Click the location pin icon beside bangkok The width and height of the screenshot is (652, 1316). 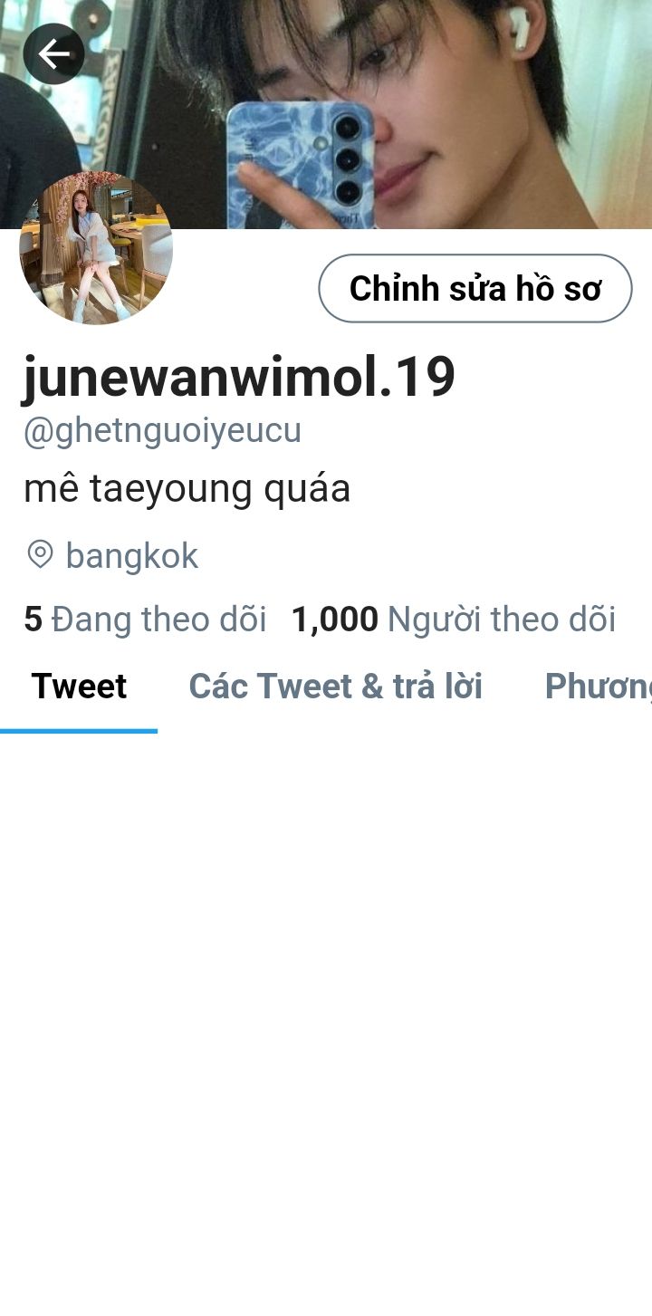[40, 554]
